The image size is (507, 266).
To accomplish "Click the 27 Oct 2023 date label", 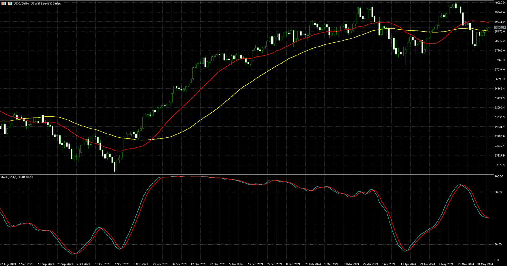I will 122,264.
